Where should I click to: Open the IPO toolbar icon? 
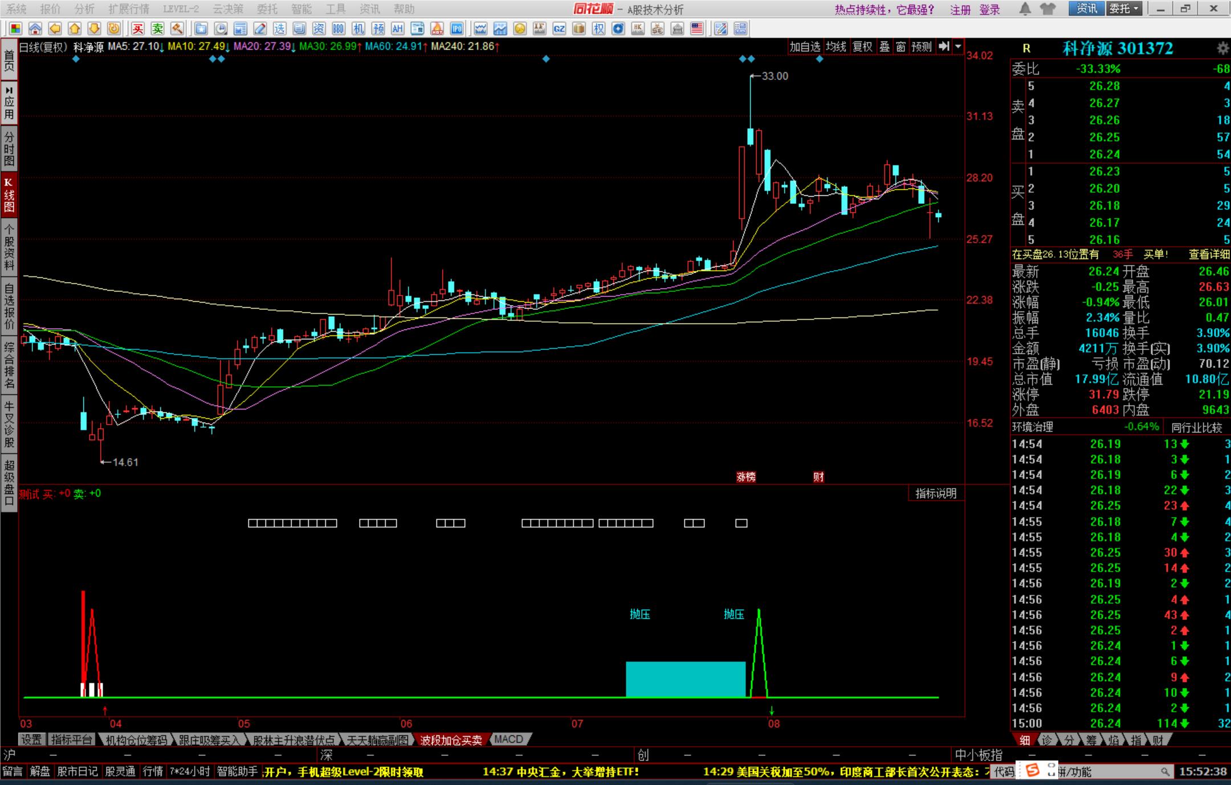(456, 28)
